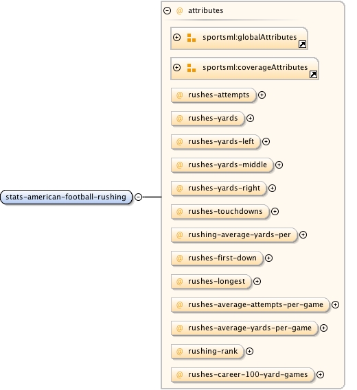Expand rushes-average-attempts-per-game details
This screenshot has width=357, height=390.
335,305
